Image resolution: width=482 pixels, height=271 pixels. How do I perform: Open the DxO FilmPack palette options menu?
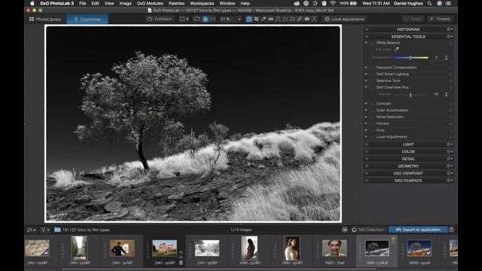pyautogui.click(x=450, y=181)
